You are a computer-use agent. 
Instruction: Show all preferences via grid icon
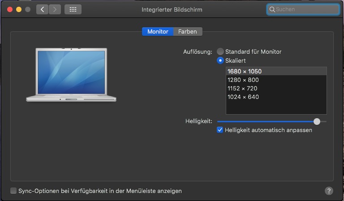coord(73,10)
